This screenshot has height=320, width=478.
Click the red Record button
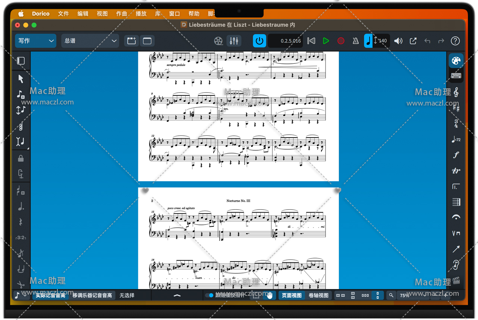pyautogui.click(x=341, y=41)
